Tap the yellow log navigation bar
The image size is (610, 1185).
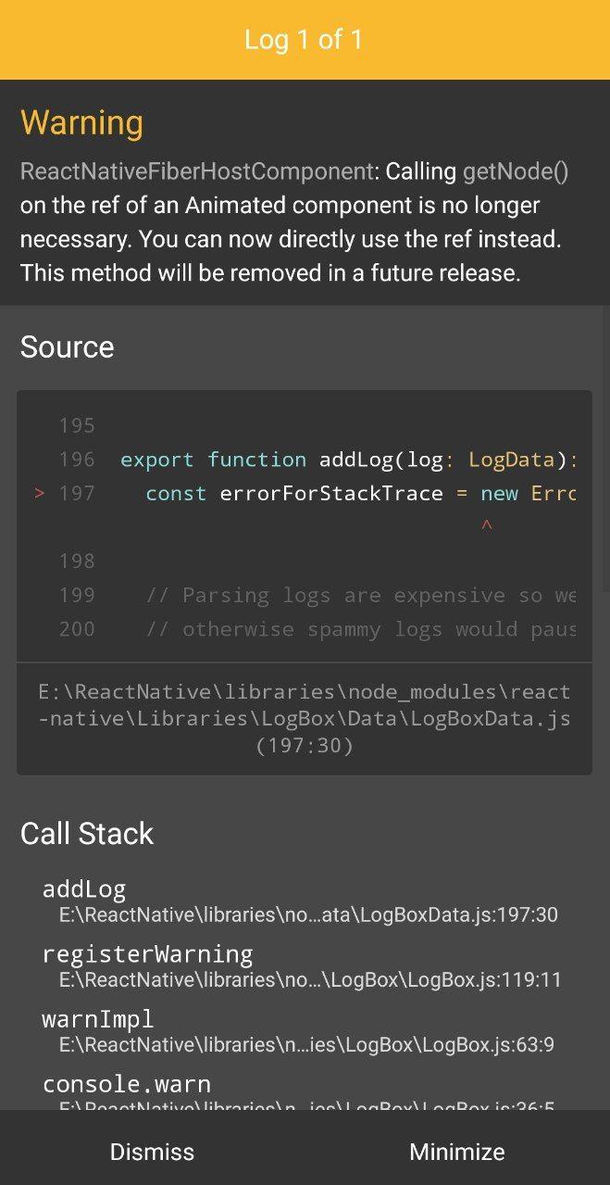pos(305,39)
